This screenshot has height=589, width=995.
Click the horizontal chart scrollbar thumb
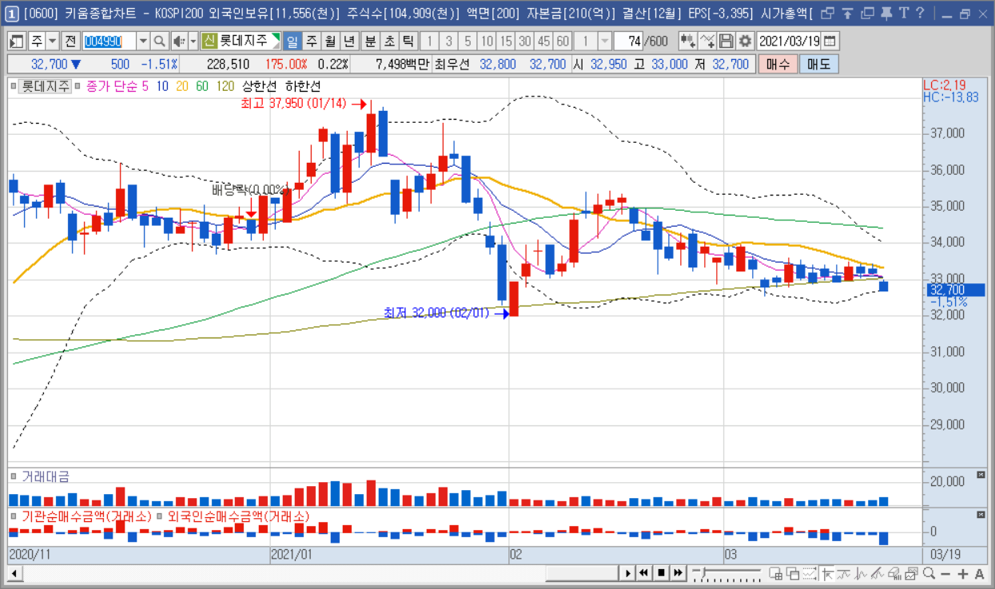[583, 573]
